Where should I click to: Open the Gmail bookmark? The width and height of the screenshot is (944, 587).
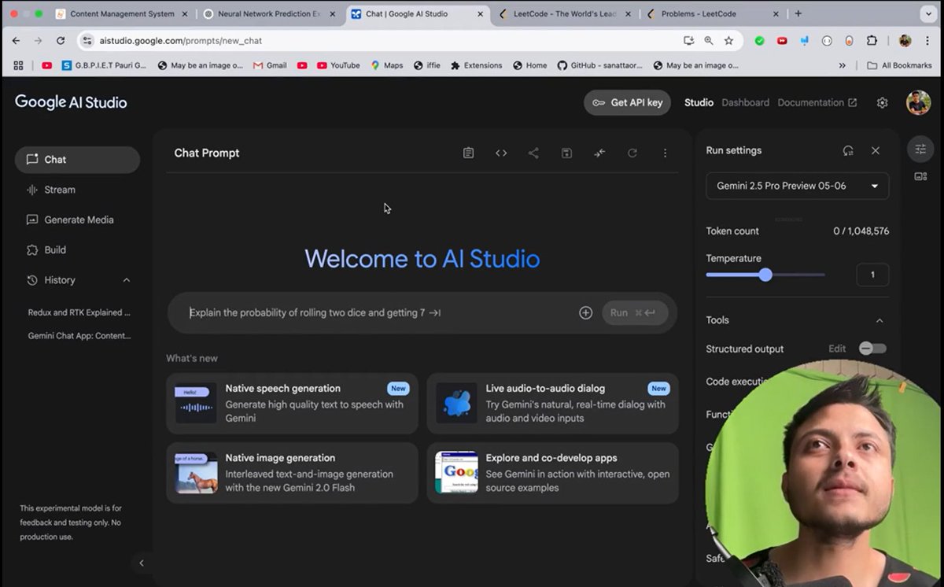(x=270, y=65)
